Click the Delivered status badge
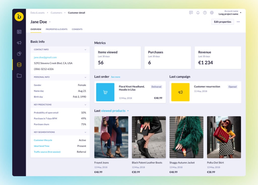Viewport: 258px width, 185px height. (x=156, y=87)
